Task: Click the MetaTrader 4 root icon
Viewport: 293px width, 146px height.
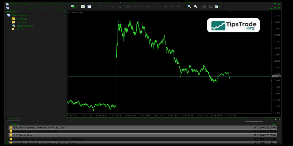Action: pyautogui.click(x=8, y=15)
